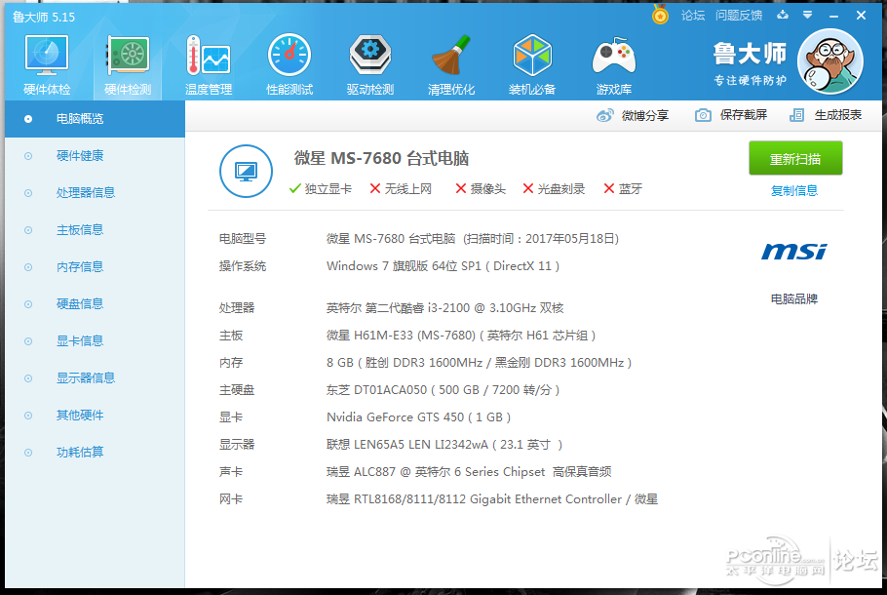The width and height of the screenshot is (887, 595).
Task: Click the 光盘刻录 status indicator
Action: [554, 189]
